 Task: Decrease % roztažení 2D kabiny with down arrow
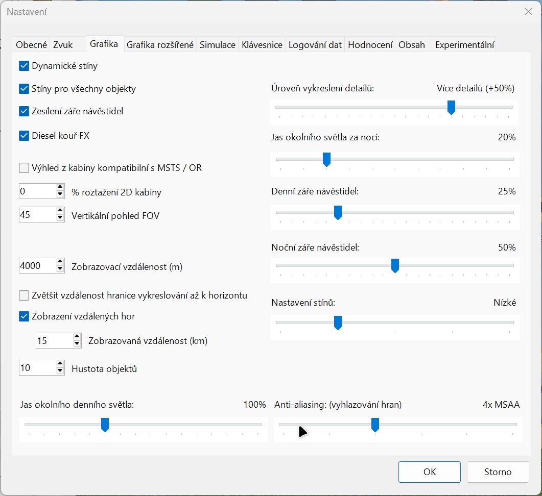pyautogui.click(x=60, y=194)
